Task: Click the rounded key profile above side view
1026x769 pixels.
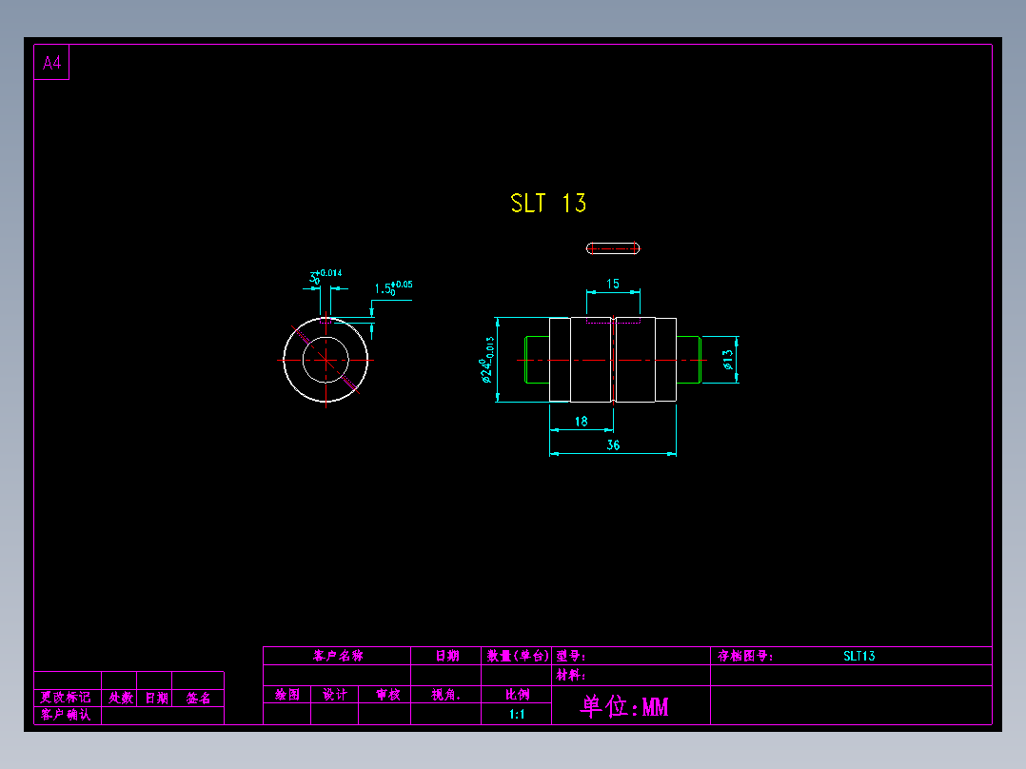Action: pyautogui.click(x=613, y=248)
